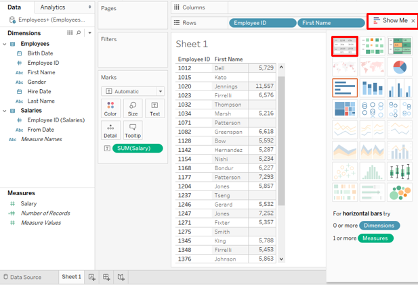418x285 pixels.
Task: Select the Hire Date dimension
Action: (x=39, y=92)
